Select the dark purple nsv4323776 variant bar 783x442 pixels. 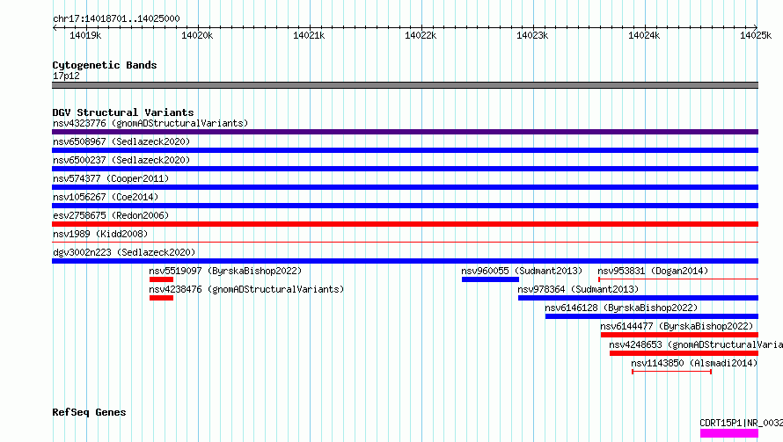[405, 132]
